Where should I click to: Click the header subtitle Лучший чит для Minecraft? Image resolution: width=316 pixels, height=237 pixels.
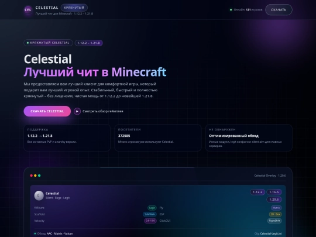[x=64, y=13]
